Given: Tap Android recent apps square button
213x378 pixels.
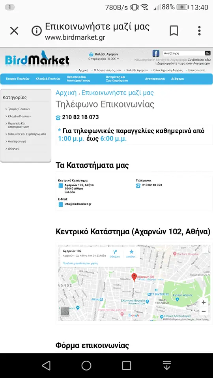Looking at the screenshot, I should pyautogui.click(x=126, y=365).
